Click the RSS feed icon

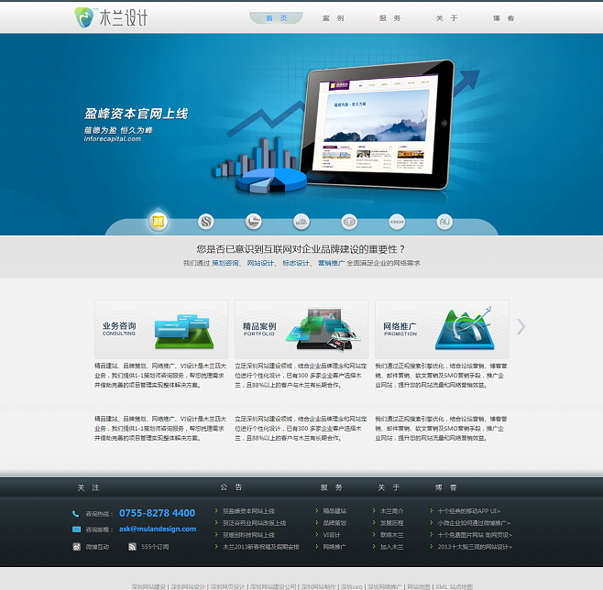pos(132,547)
